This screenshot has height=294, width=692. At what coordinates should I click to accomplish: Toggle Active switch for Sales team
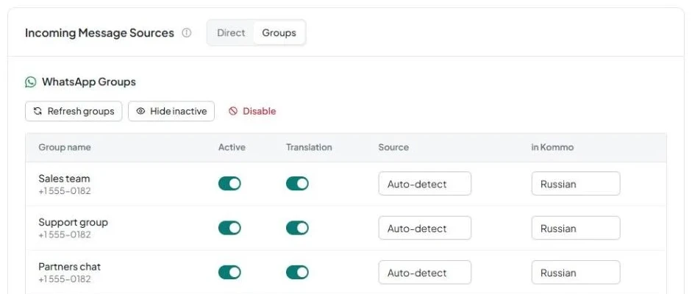pyautogui.click(x=229, y=183)
